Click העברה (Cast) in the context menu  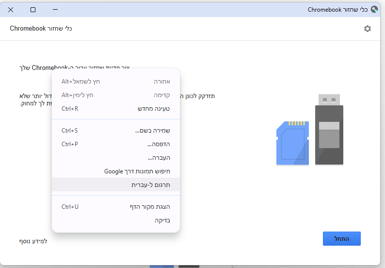159,158
